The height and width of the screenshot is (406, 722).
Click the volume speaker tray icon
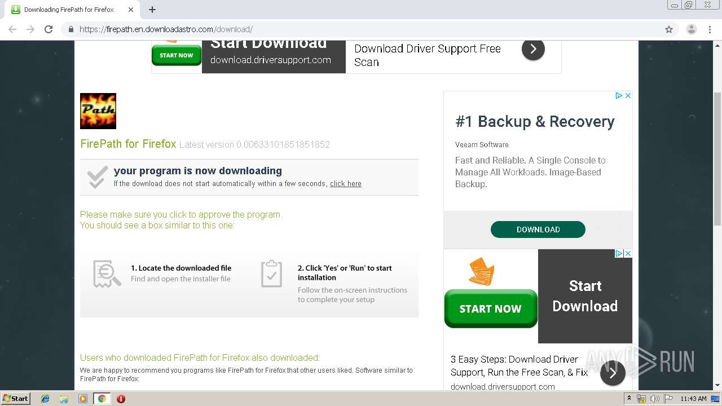coord(654,399)
